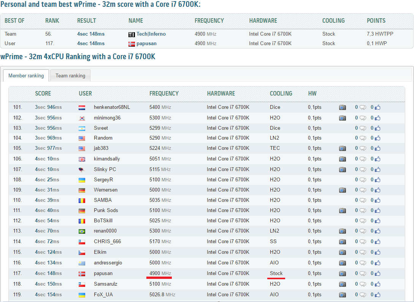The image size is (414, 302).
Task: Click the thumbs-up icon for Random
Action: (378, 138)
